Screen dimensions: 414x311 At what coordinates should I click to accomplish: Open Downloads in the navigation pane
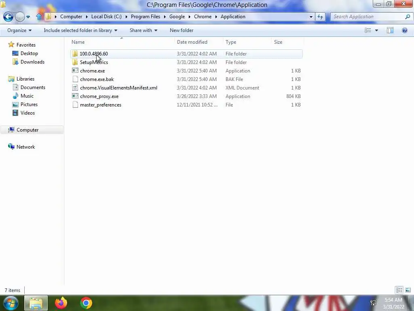pos(32,62)
